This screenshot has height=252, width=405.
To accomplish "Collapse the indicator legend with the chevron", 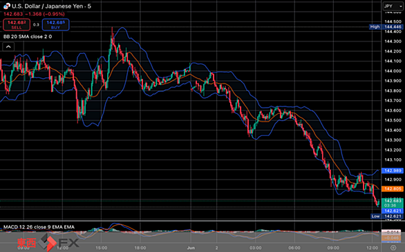I will [x=8, y=47].
